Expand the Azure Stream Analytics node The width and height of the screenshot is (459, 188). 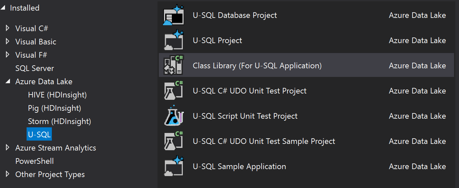(x=8, y=148)
